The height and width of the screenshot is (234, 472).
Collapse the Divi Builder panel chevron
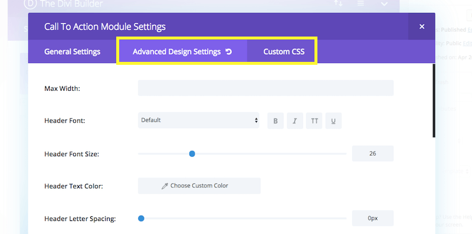[x=384, y=4]
